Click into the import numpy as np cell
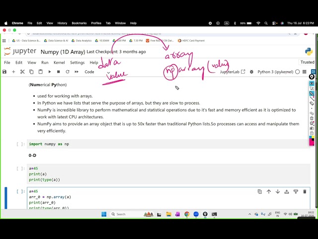The height and width of the screenshot is (239, 318). [x=168, y=144]
